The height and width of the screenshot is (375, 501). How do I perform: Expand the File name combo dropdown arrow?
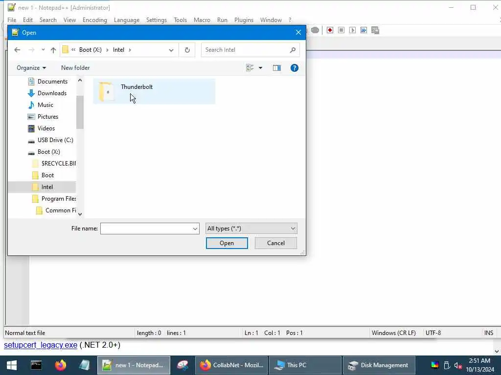click(195, 229)
